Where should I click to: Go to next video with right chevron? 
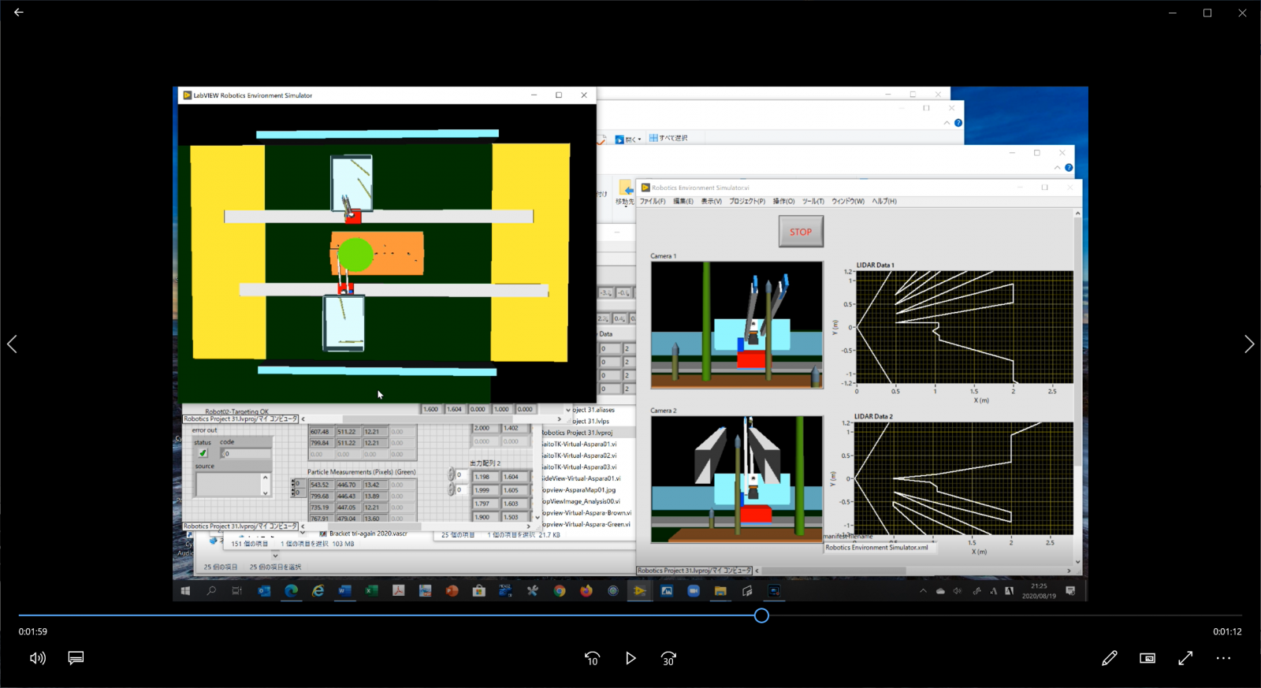pyautogui.click(x=1248, y=344)
